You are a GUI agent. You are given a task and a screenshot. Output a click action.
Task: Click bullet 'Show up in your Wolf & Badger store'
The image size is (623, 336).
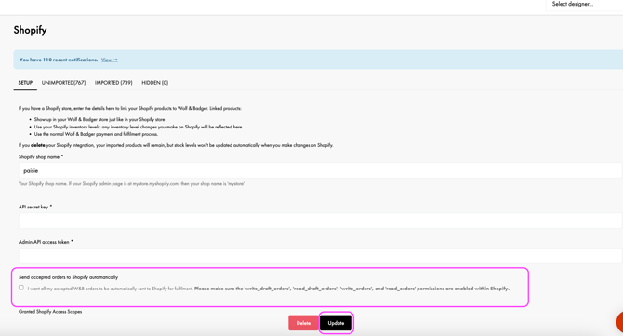click(99, 119)
